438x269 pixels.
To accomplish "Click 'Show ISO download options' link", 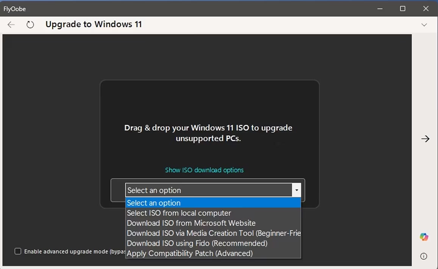I will click(204, 170).
